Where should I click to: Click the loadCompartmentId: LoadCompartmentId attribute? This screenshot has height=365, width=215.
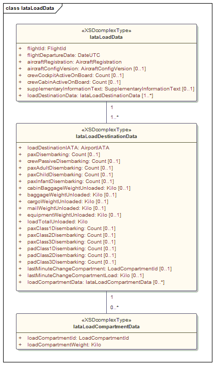coord(78,338)
